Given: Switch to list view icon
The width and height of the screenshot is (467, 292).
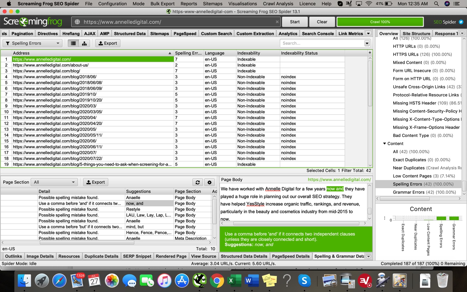Looking at the screenshot, I should tap(73, 43).
